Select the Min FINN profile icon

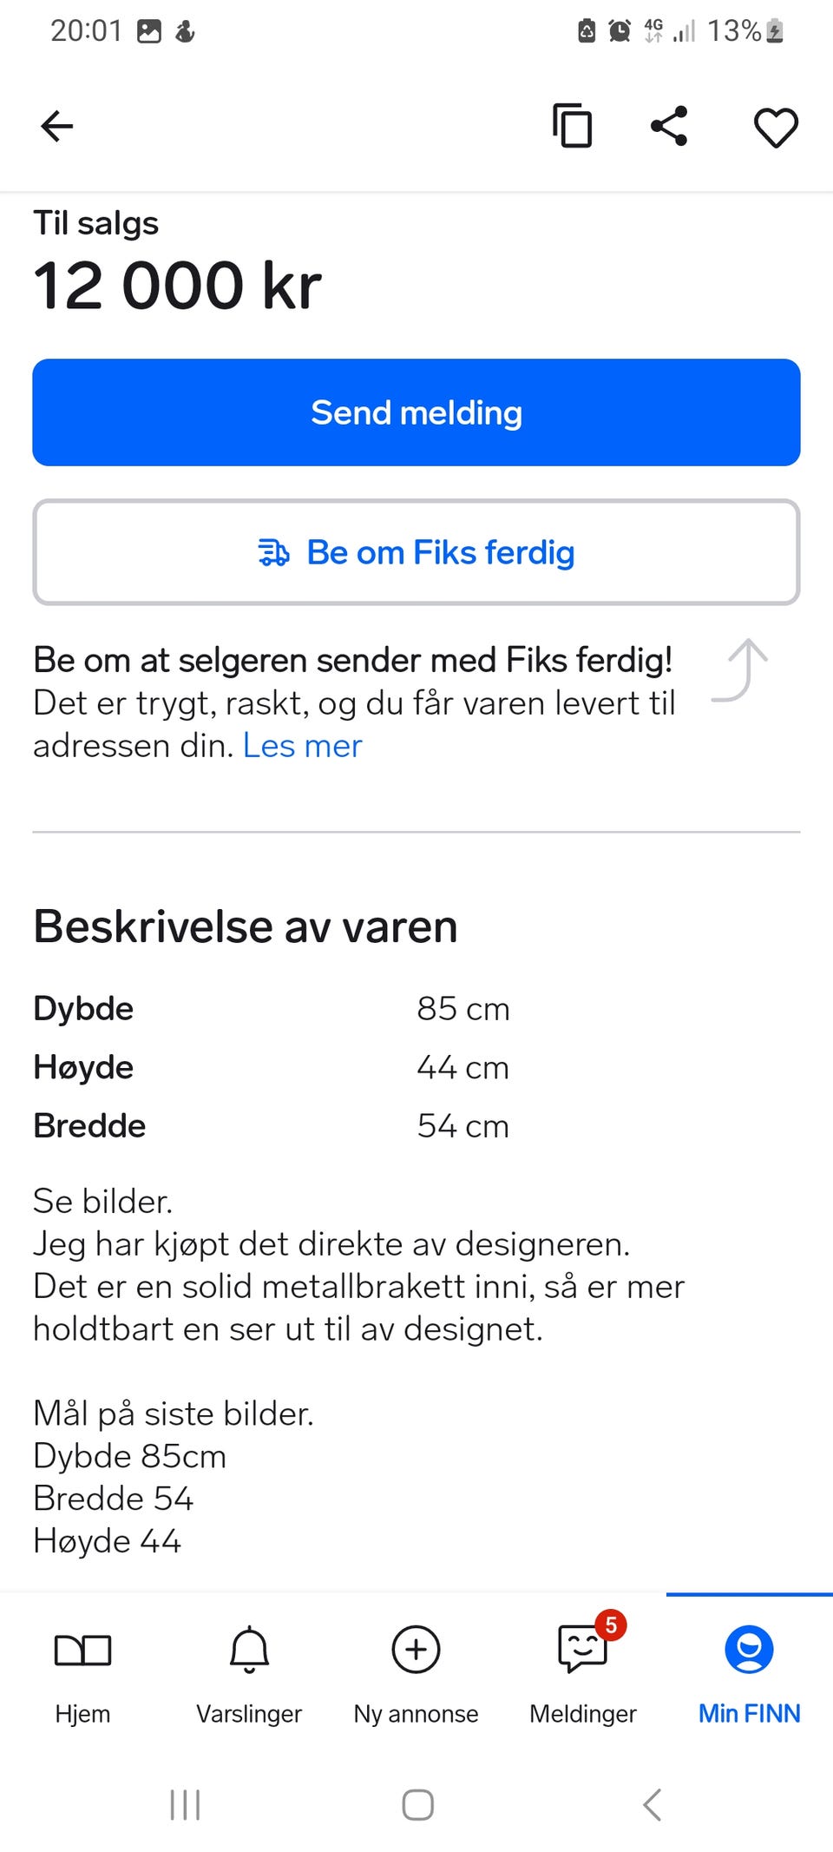(749, 1649)
